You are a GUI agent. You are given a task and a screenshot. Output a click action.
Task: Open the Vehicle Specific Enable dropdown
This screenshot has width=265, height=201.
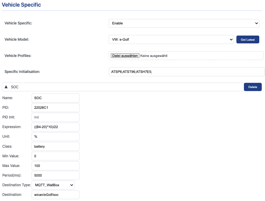pos(184,23)
